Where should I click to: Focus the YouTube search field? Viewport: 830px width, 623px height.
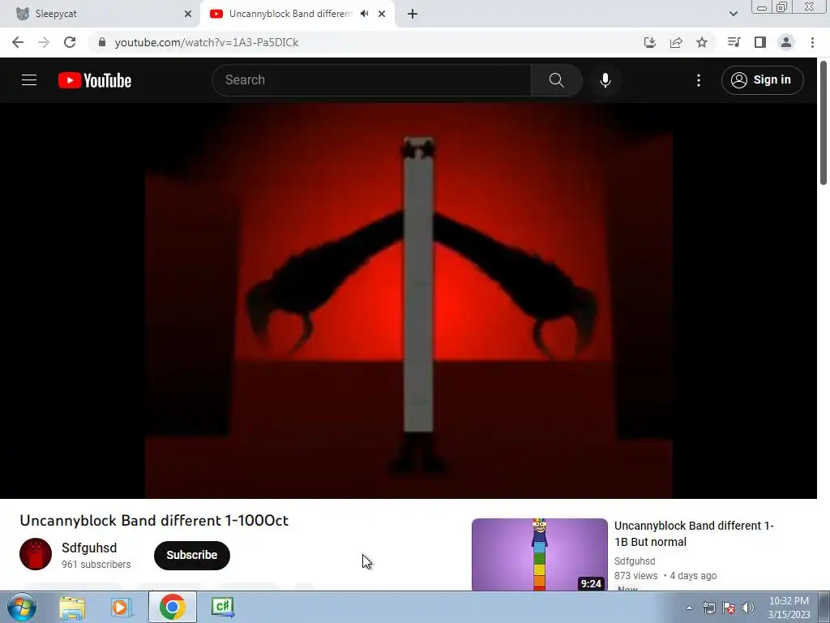[x=371, y=80]
